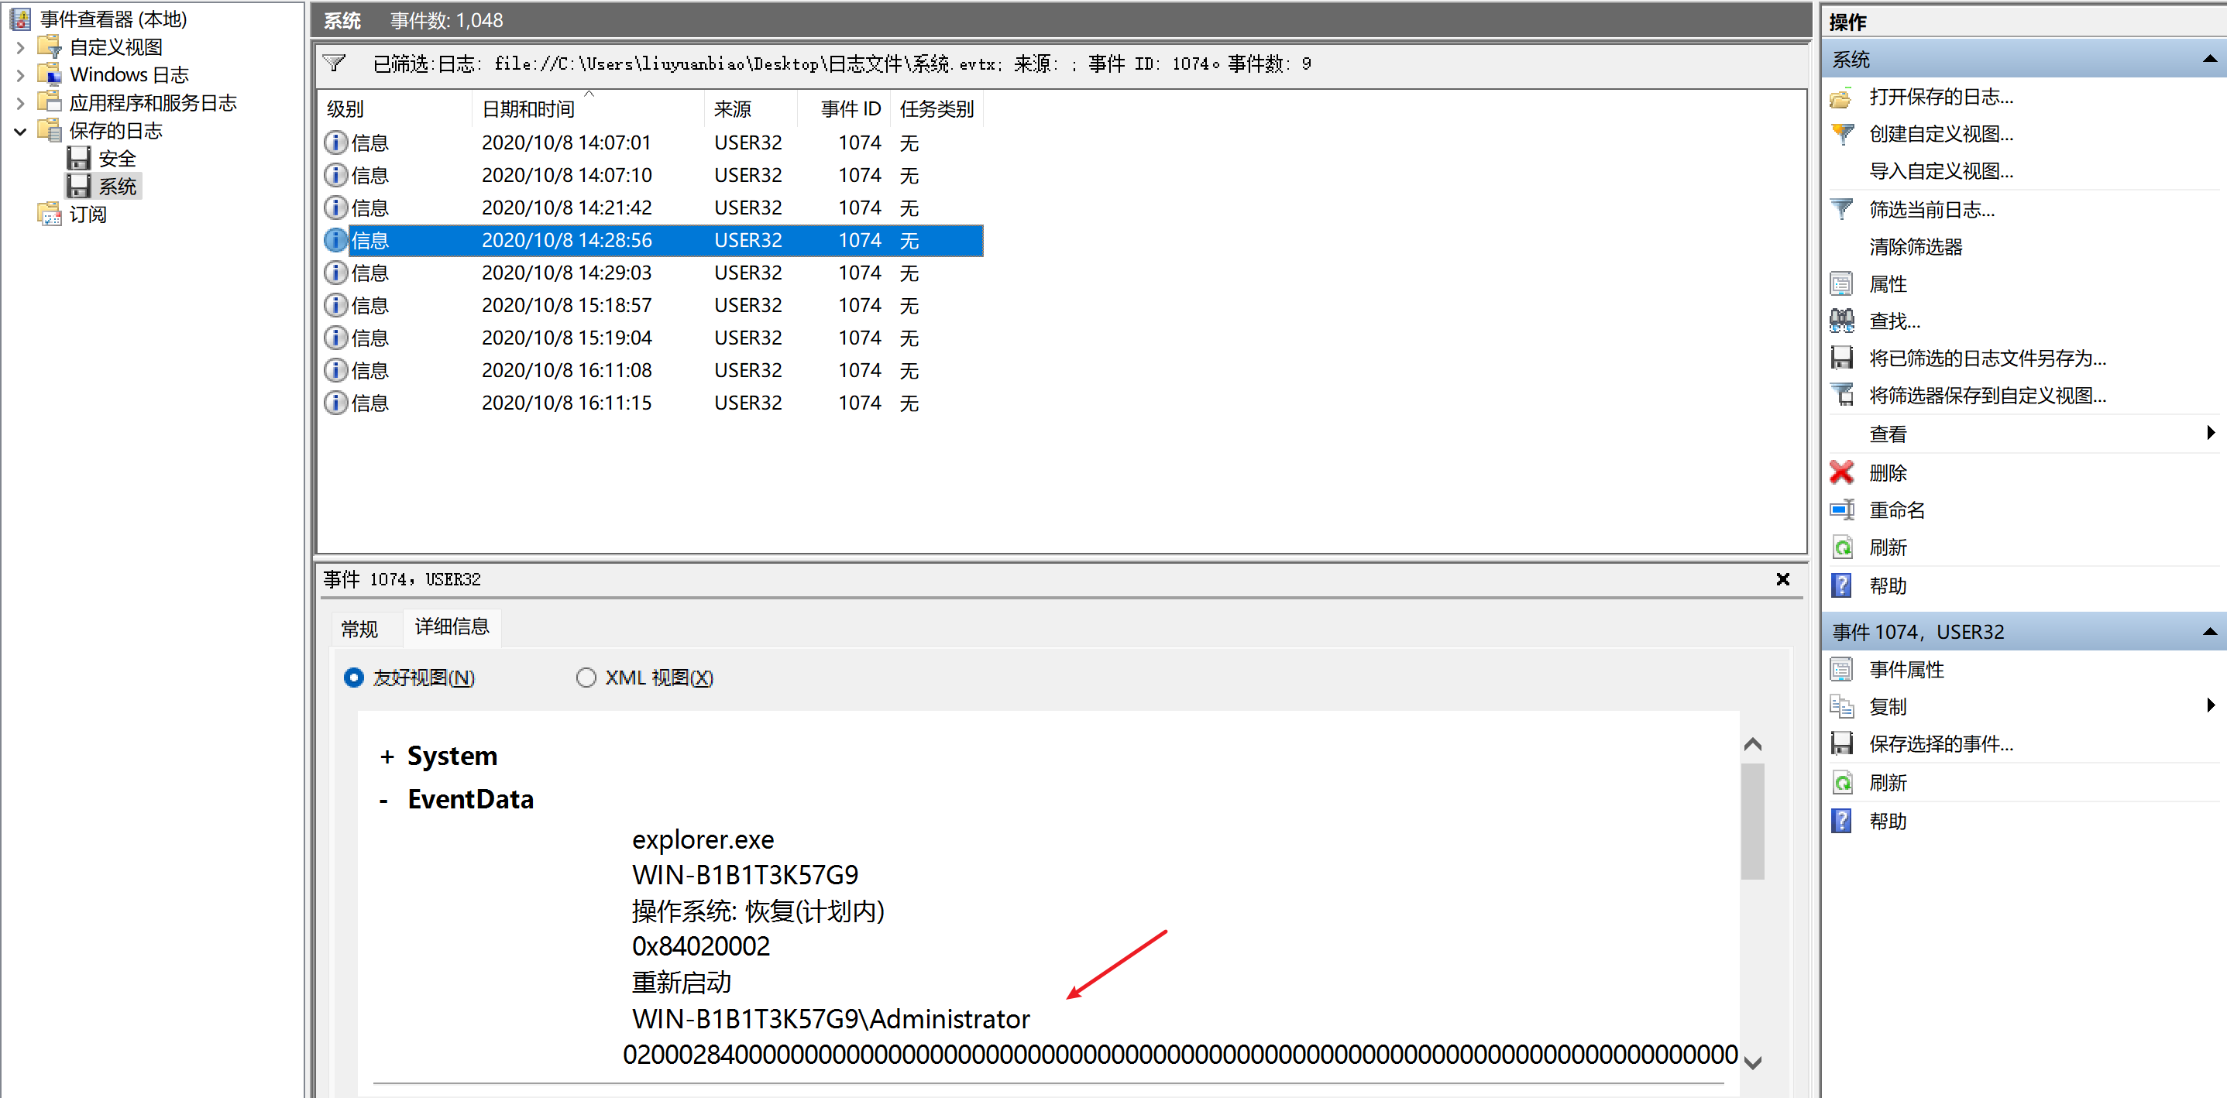
Task: Click the open saved log folder icon
Action: pyautogui.click(x=1841, y=97)
